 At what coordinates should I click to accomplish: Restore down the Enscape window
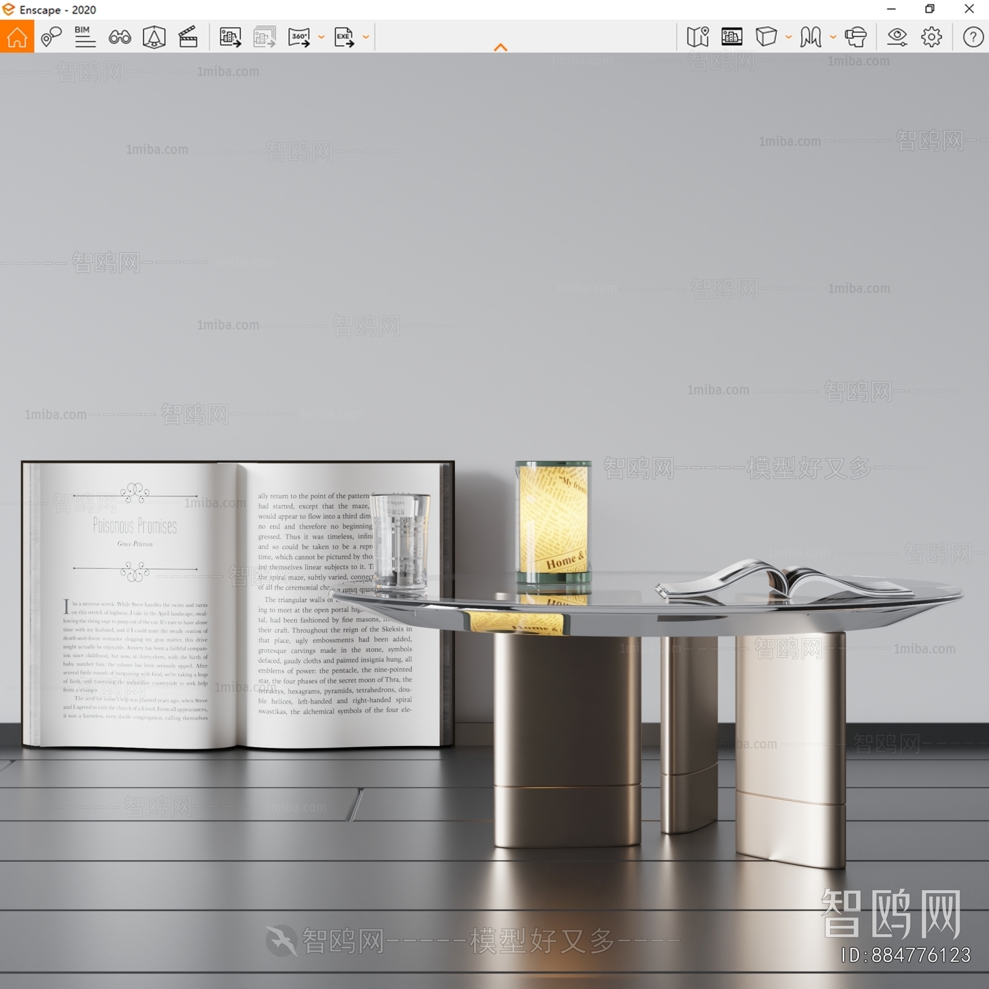click(930, 9)
